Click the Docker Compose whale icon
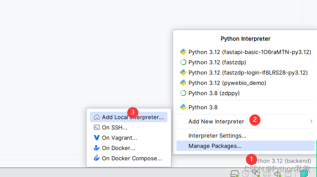The image size is (317, 177). [x=97, y=158]
